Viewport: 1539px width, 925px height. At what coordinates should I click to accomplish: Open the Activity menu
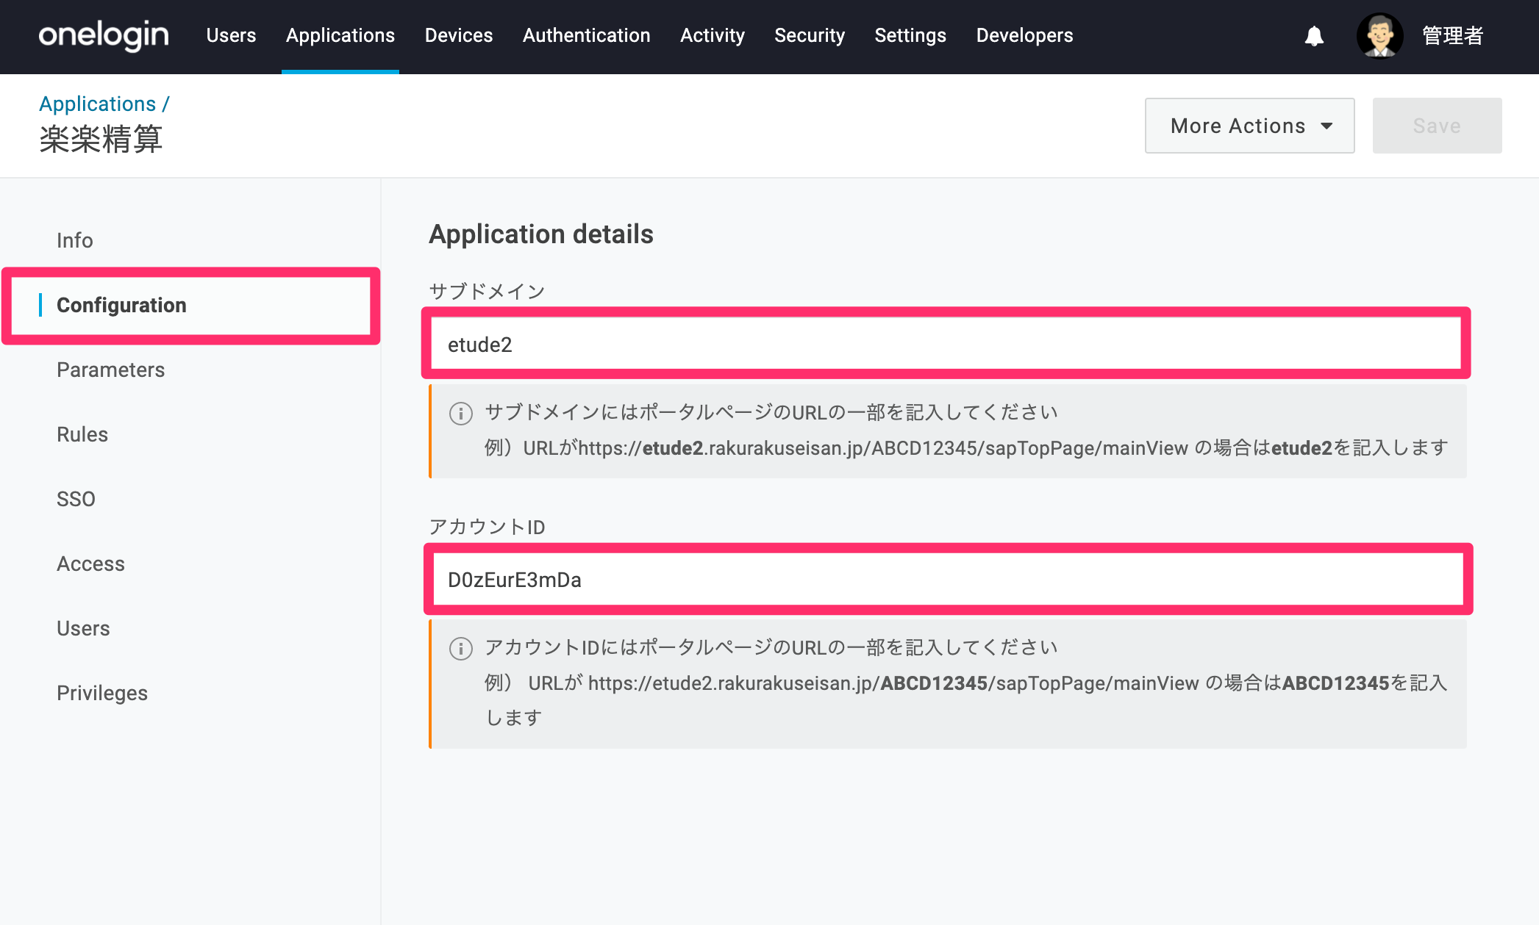[713, 35]
